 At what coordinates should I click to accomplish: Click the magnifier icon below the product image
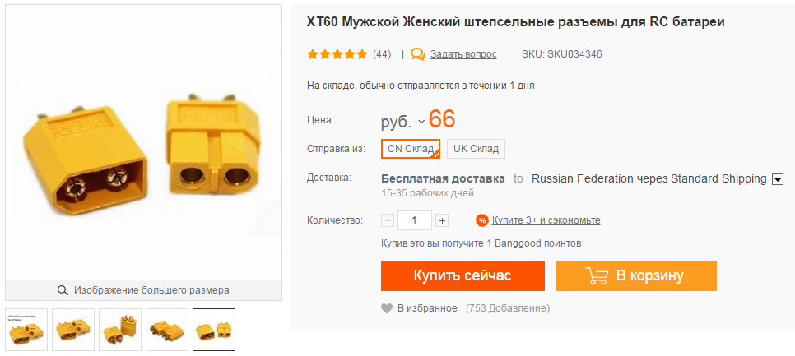click(63, 290)
